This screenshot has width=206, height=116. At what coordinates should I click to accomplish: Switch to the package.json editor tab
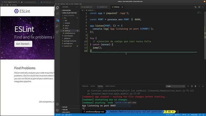tap(88, 7)
